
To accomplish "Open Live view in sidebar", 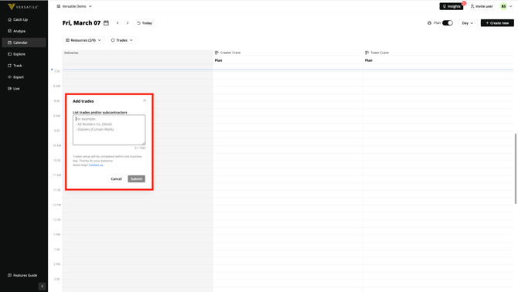I will point(14,89).
